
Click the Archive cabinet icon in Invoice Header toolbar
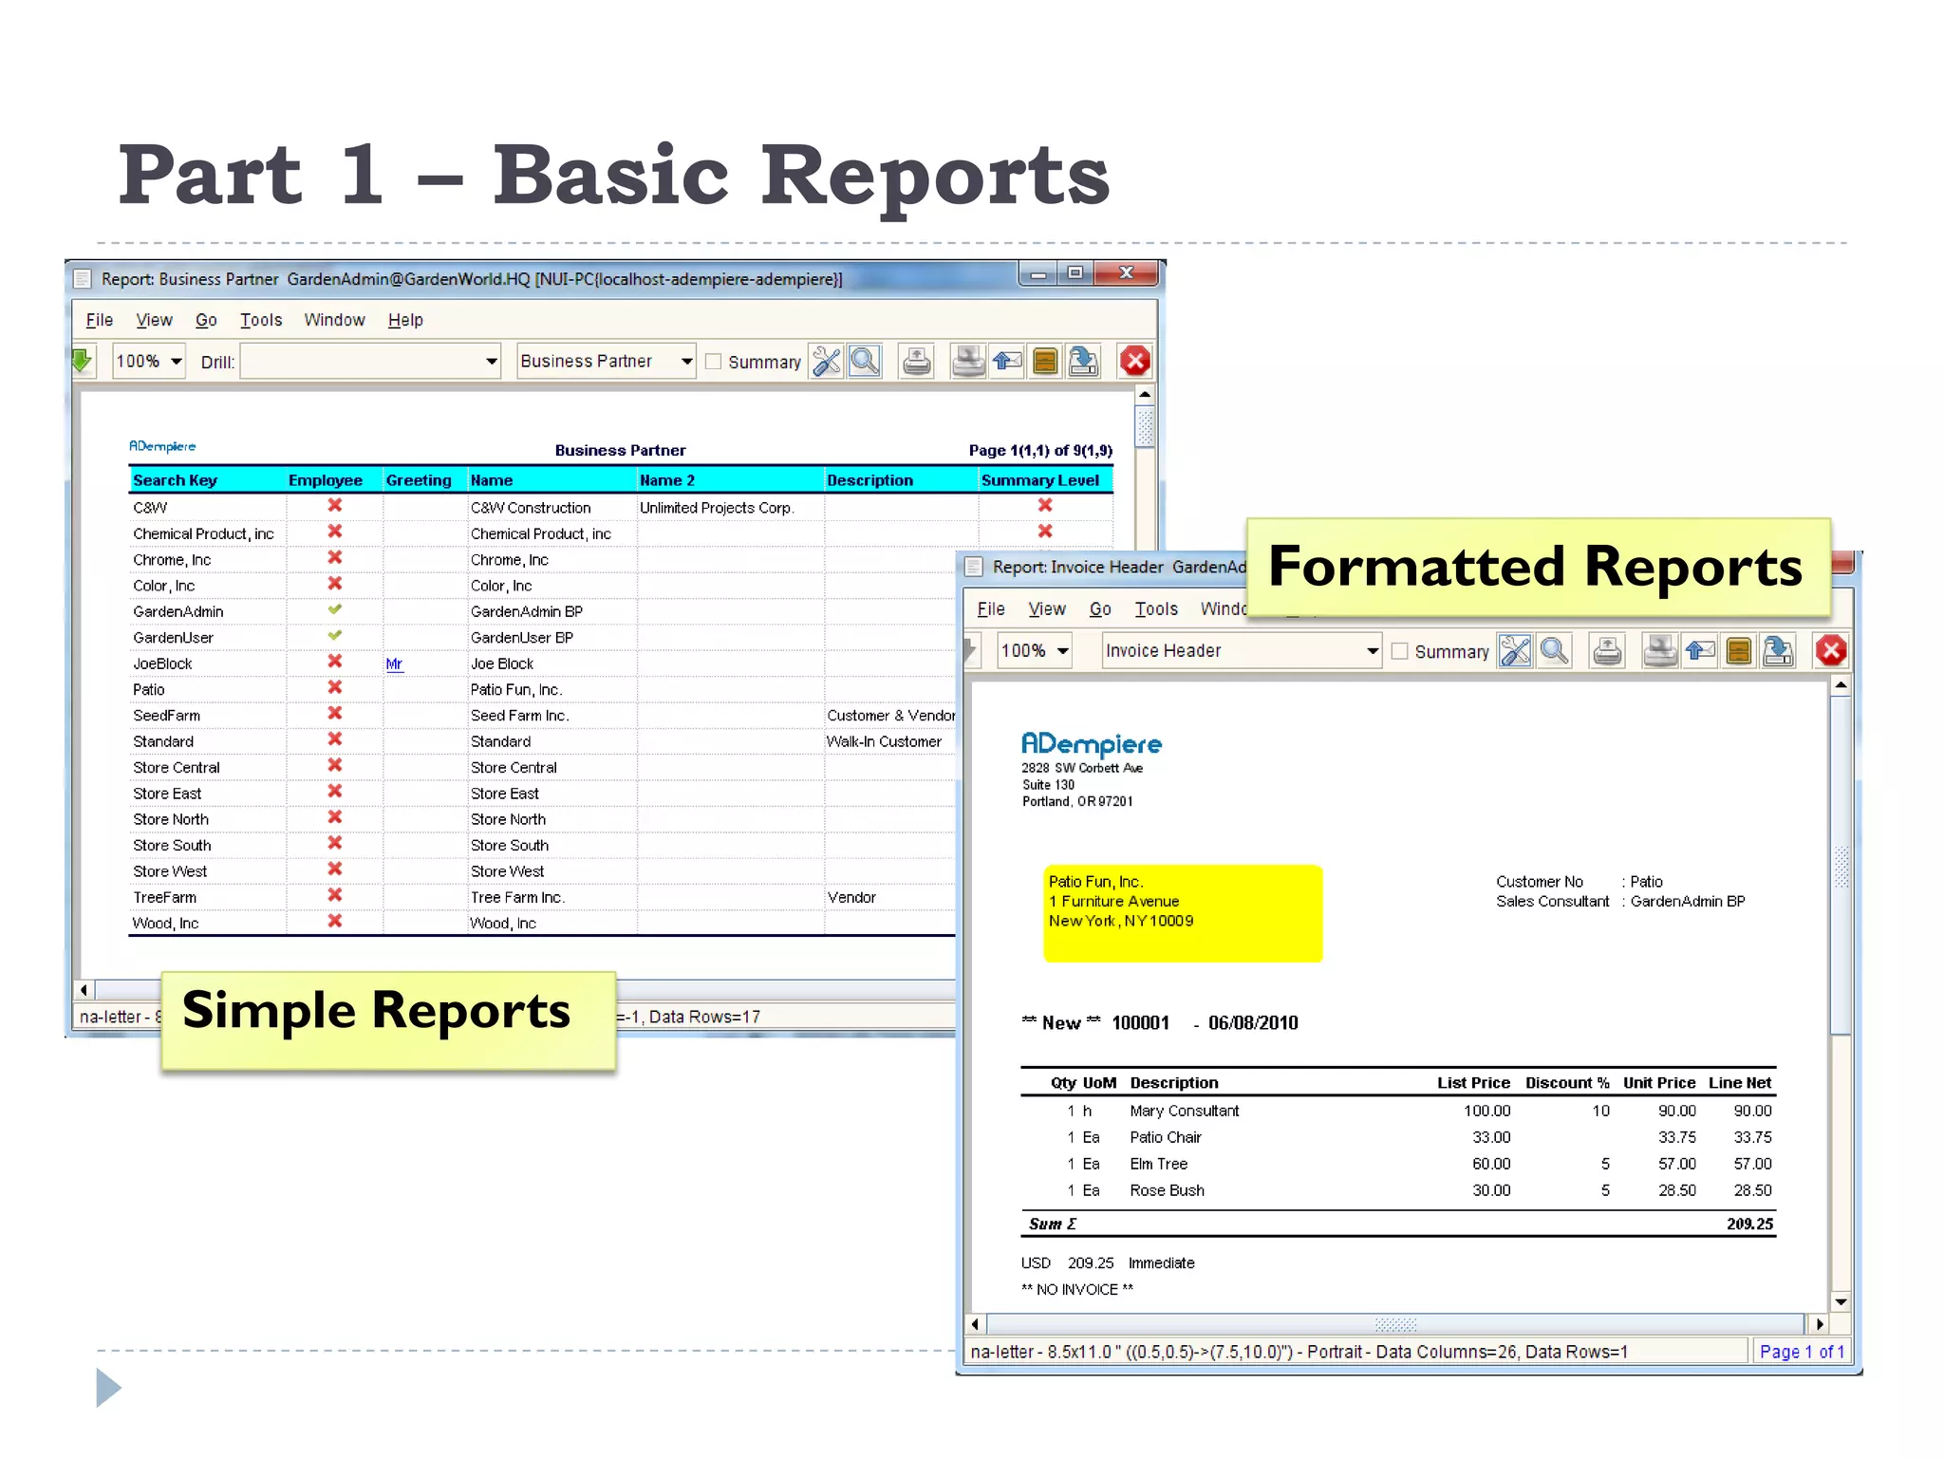(x=1739, y=650)
